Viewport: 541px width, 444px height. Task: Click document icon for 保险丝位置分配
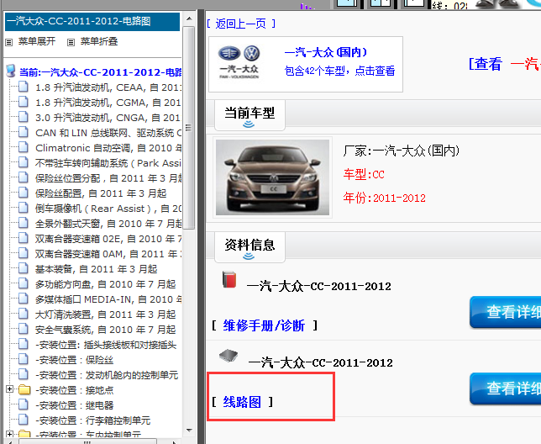(24, 177)
